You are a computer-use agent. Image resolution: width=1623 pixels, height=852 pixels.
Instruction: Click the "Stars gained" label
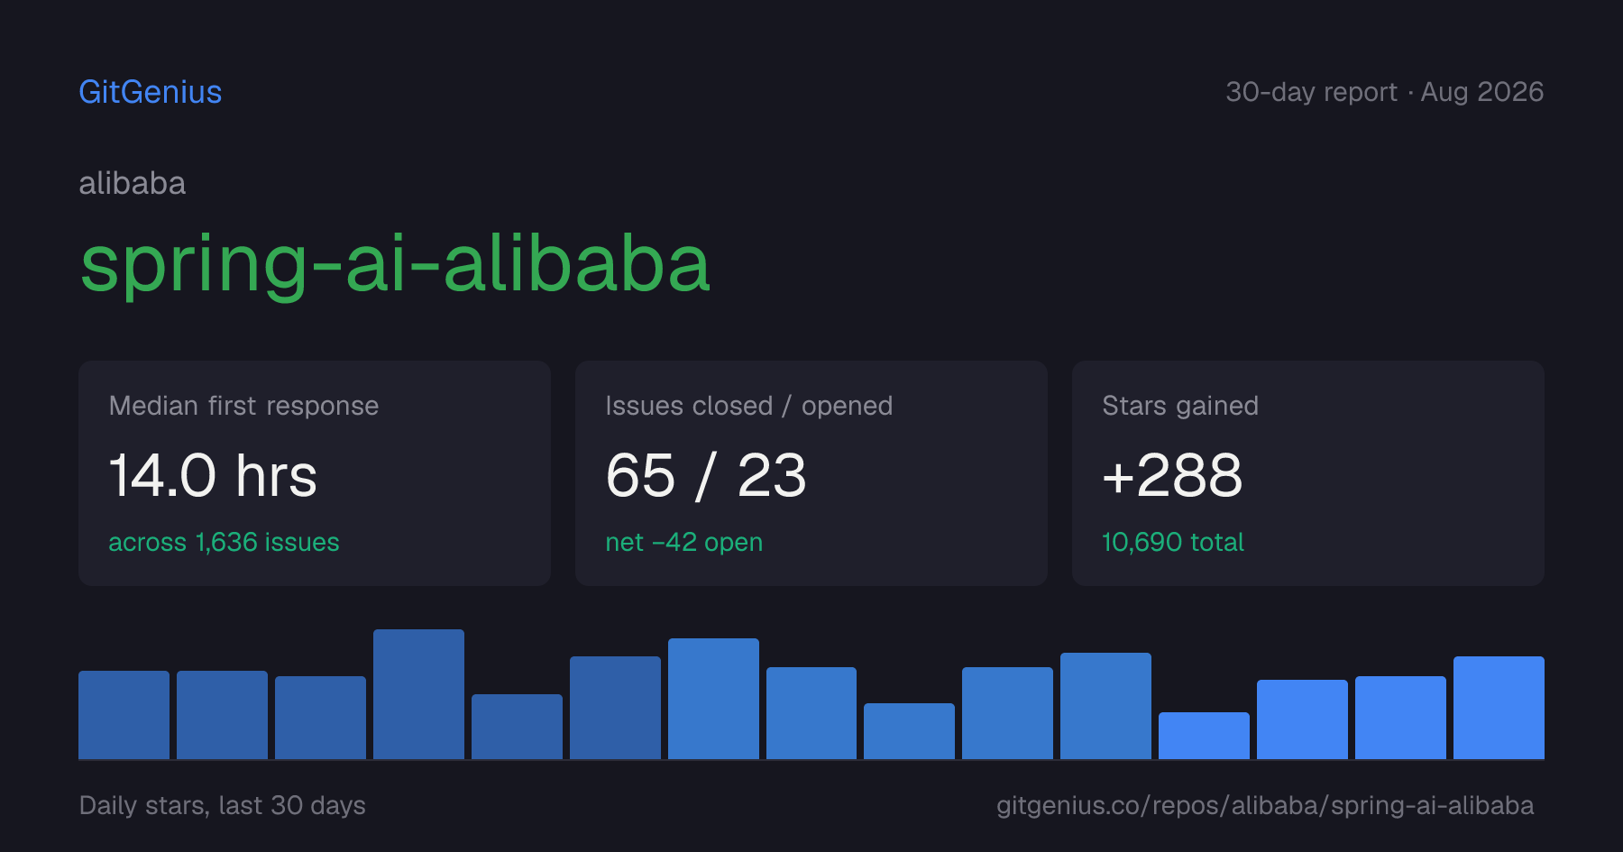[1180, 406]
